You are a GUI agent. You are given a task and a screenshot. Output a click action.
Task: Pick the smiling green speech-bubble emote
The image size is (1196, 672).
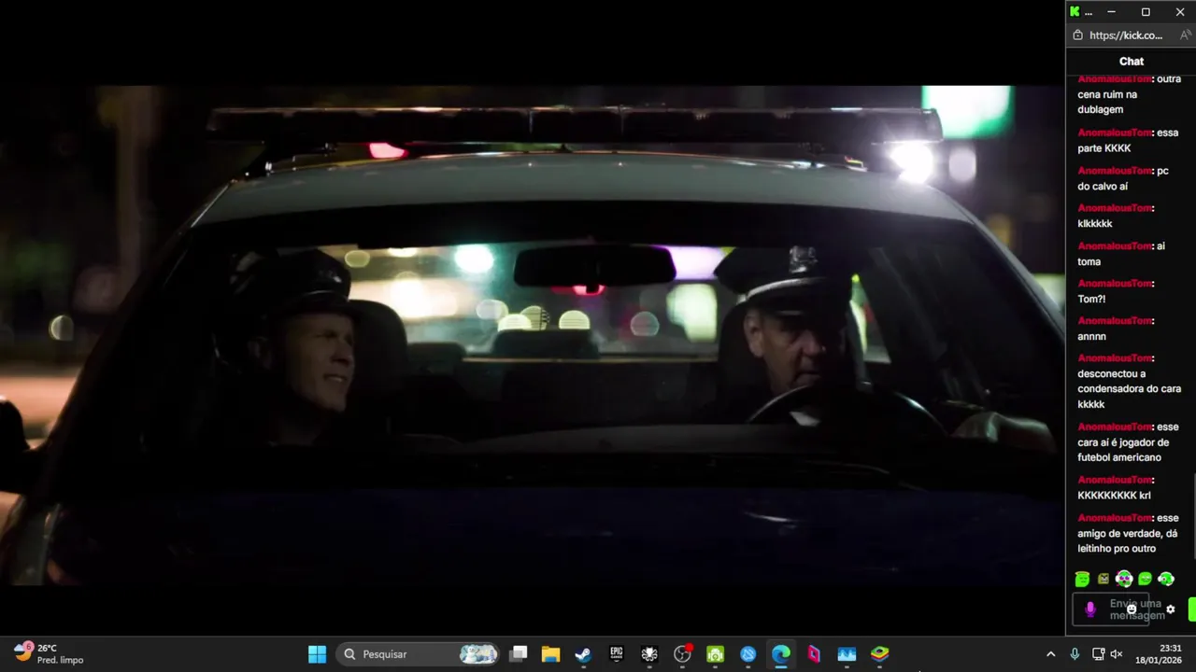click(x=1145, y=579)
